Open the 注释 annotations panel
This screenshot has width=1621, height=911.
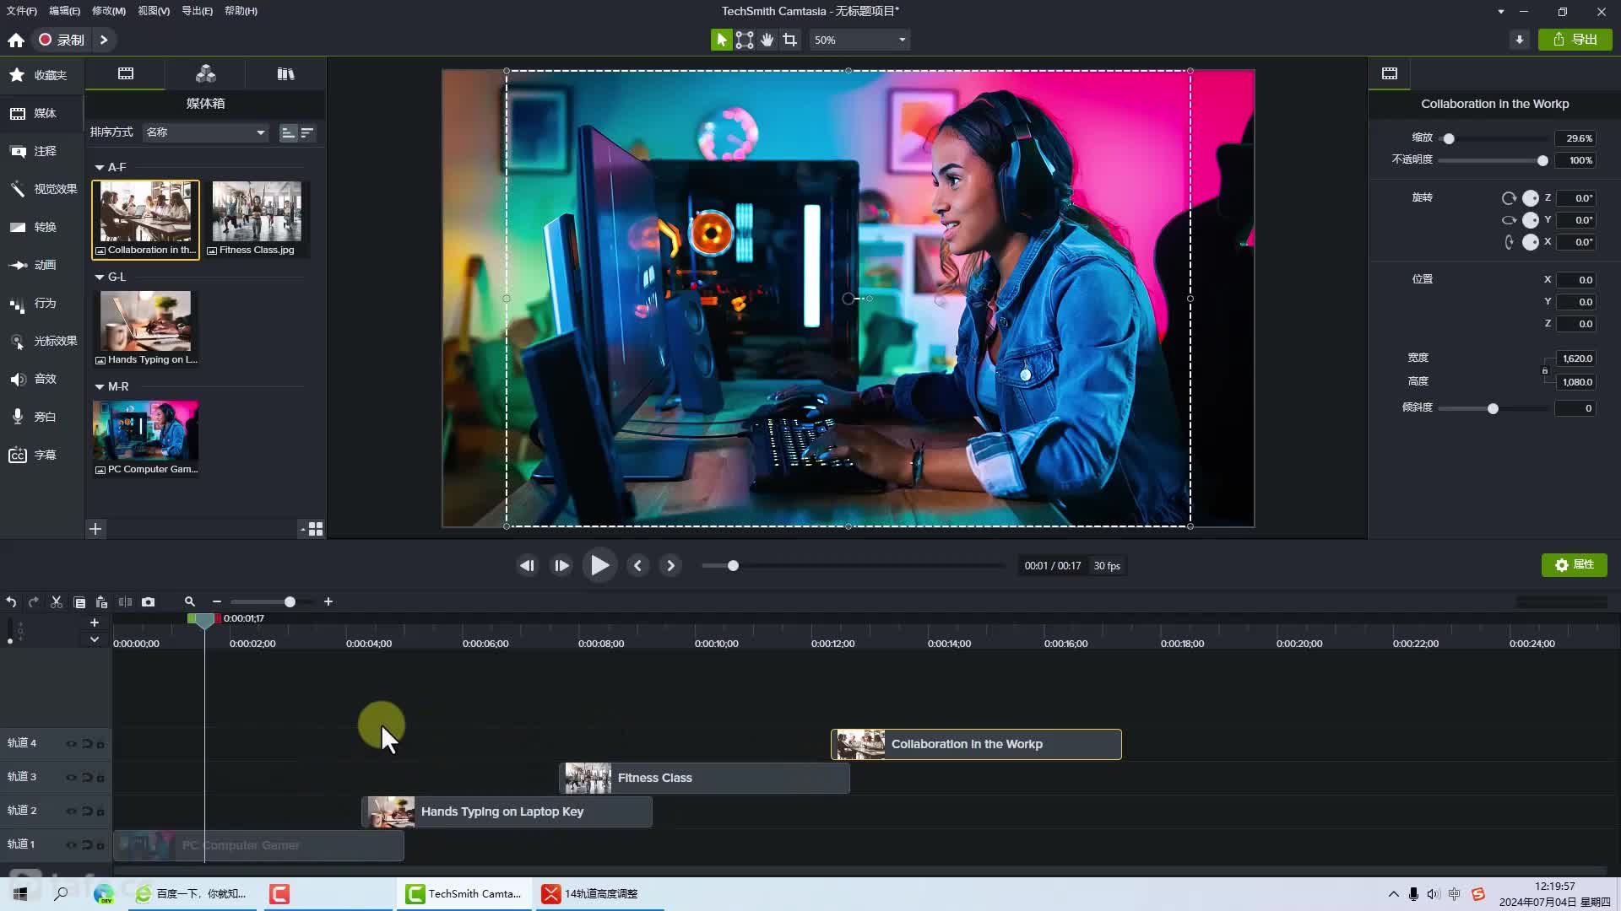[x=42, y=151]
